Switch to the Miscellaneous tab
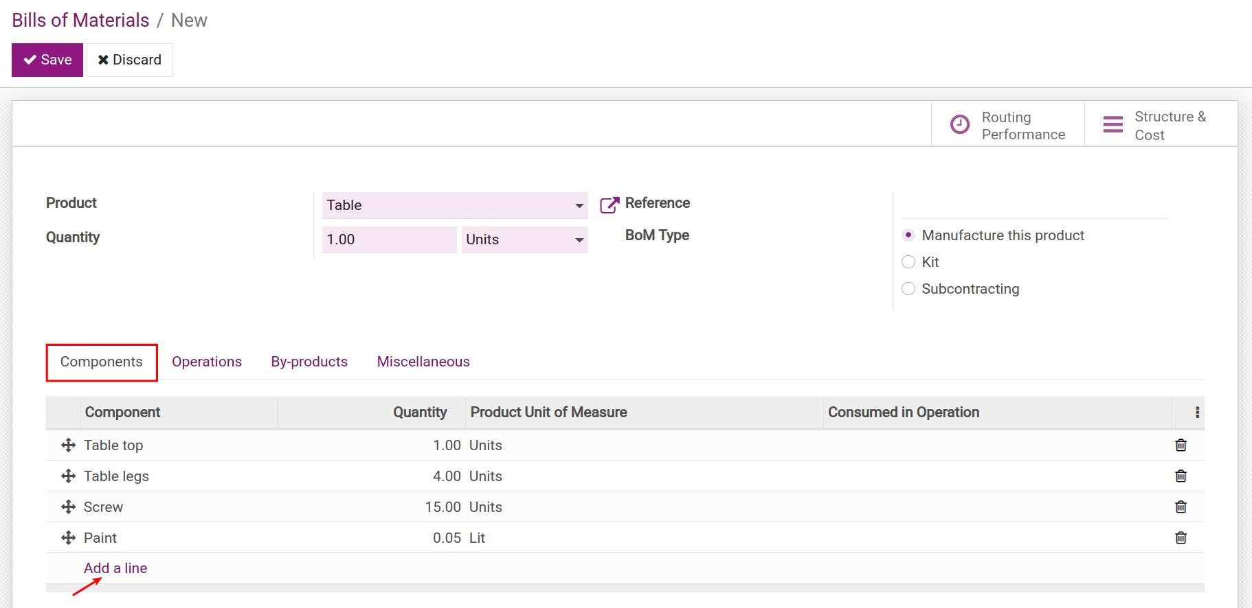1252x608 pixels. tap(423, 362)
